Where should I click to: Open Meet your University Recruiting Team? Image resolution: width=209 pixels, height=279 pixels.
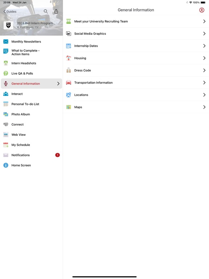[x=136, y=21]
